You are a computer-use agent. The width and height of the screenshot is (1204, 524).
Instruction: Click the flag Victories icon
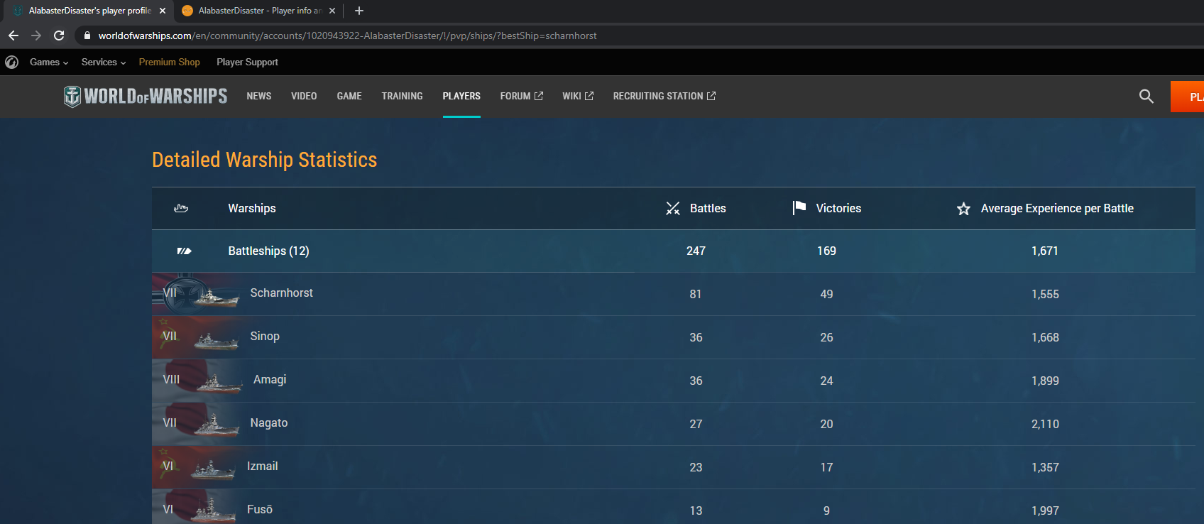tap(799, 207)
